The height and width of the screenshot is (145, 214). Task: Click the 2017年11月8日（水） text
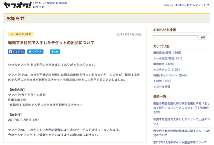(x=23, y=120)
